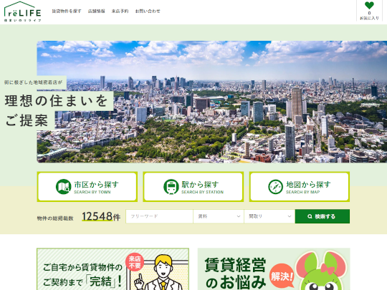
Task: Click the green heart favorites icon
Action: (x=369, y=5)
